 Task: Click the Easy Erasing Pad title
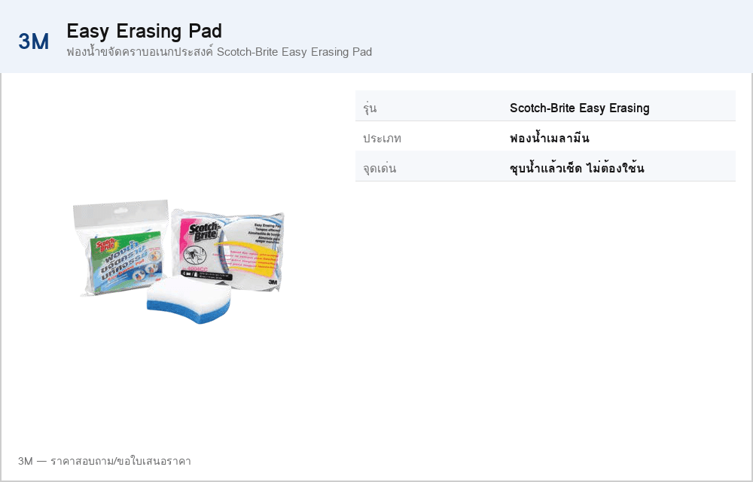144,31
